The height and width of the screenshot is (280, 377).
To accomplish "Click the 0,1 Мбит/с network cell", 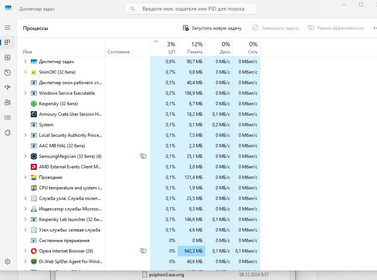I will click(246, 251).
